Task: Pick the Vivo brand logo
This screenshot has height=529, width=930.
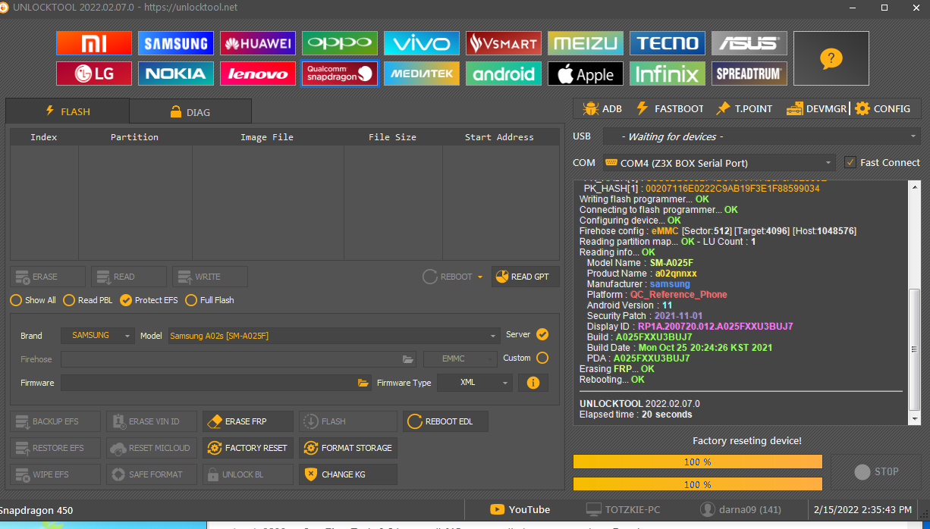Action: pos(422,43)
